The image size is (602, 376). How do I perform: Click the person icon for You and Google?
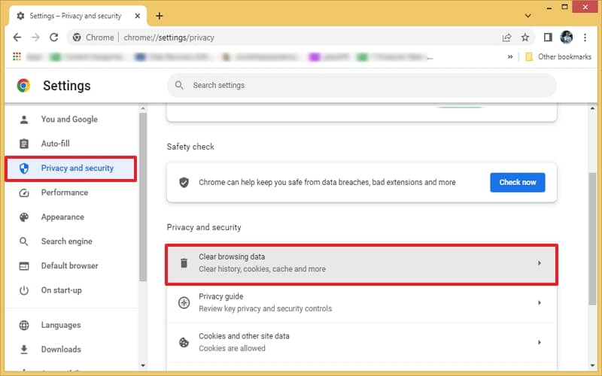pos(24,120)
